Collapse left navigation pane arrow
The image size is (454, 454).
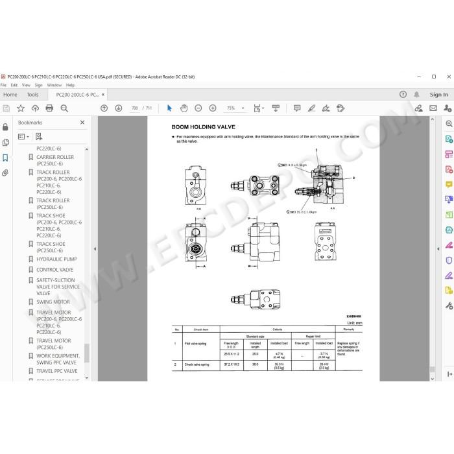tap(95, 248)
